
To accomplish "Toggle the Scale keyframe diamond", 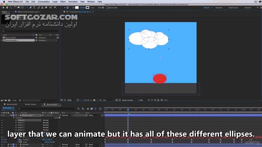I will click(4, 142).
